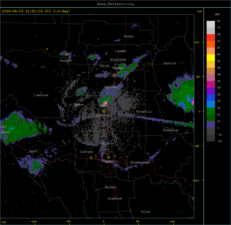Select the magenta 39-42 dBZ legend swatch

211,84
